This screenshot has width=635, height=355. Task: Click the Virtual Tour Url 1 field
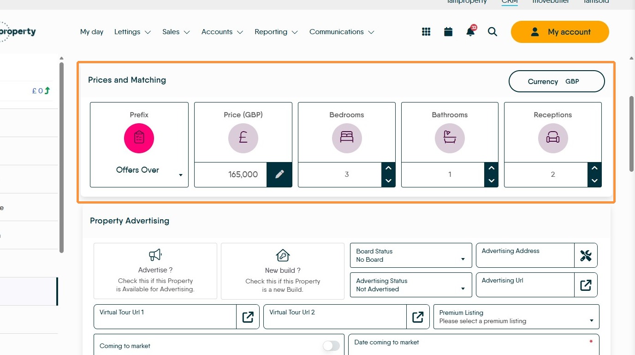(x=165, y=317)
